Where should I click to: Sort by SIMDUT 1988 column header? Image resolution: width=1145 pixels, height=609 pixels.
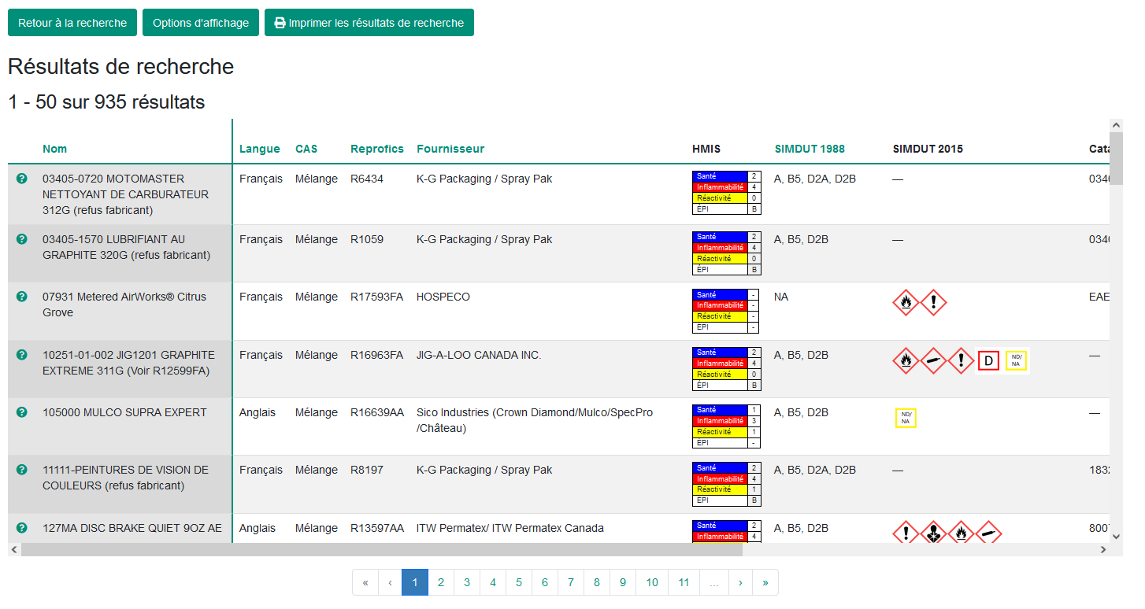(810, 149)
